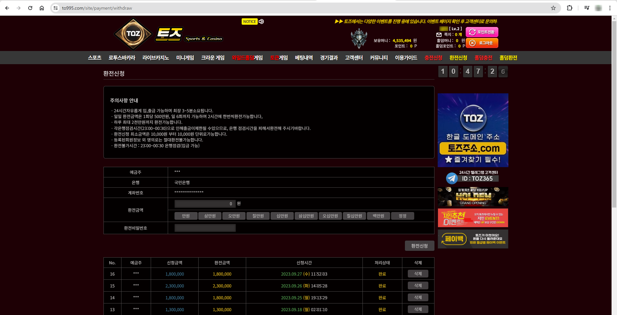Select 환전신청 in the nav bar
The width and height of the screenshot is (617, 315).
click(x=458, y=58)
